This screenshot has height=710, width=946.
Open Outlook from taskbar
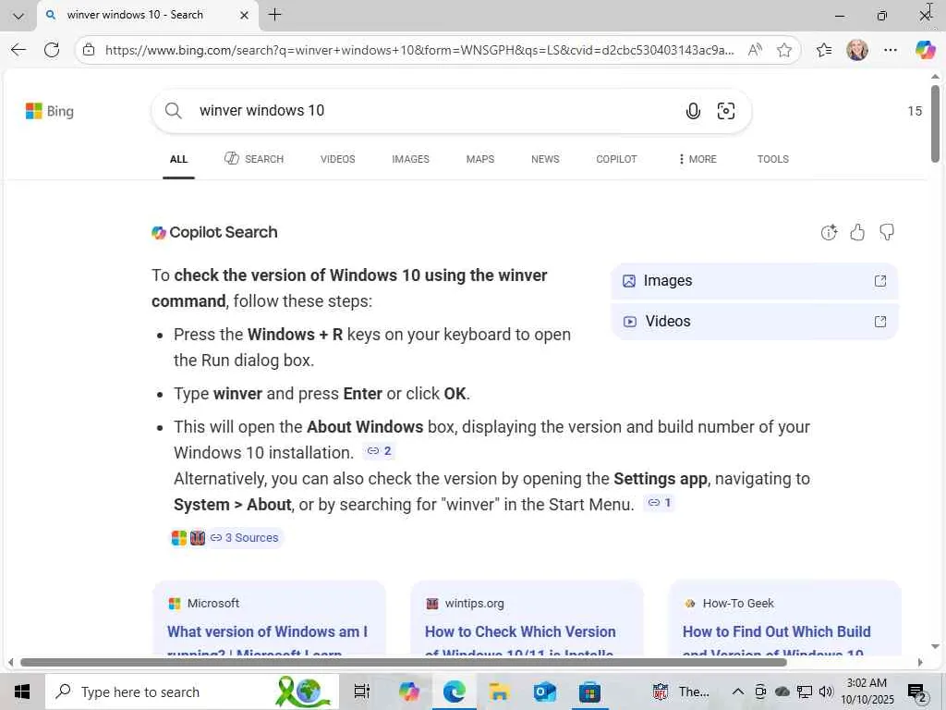(x=543, y=692)
